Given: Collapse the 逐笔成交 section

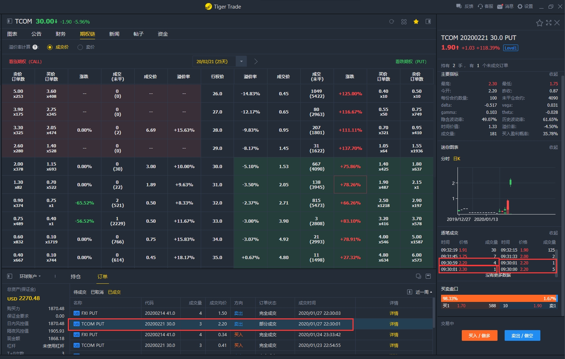Looking at the screenshot, I should click(554, 233).
